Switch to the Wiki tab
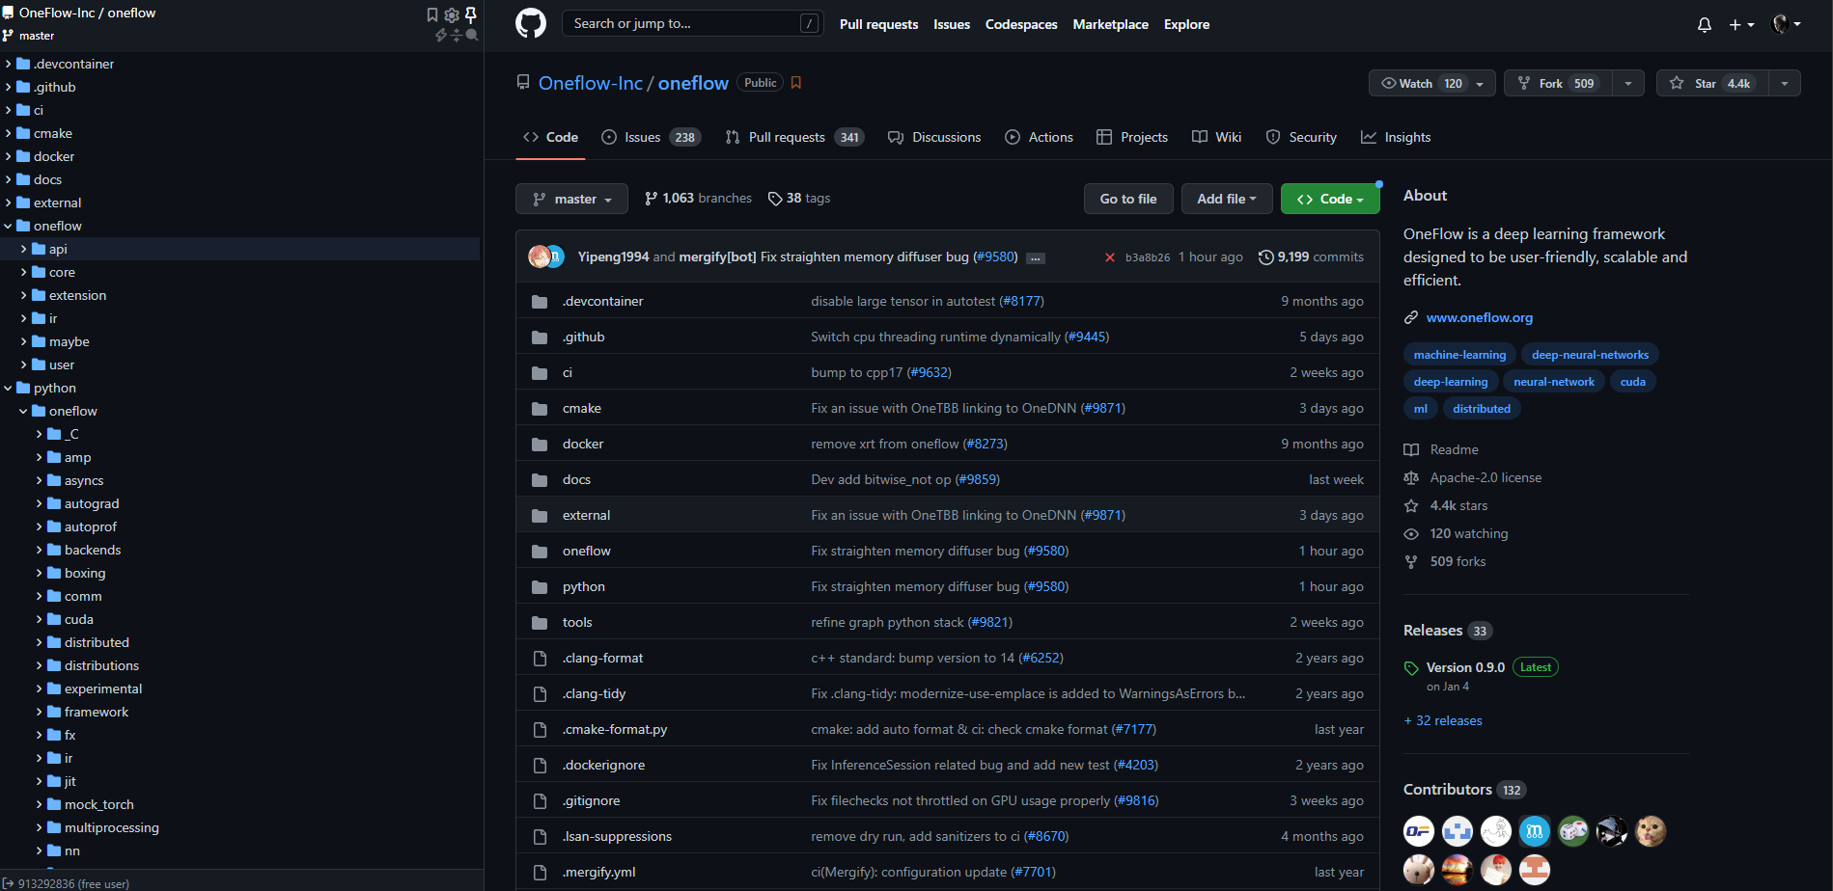 pyautogui.click(x=1216, y=137)
